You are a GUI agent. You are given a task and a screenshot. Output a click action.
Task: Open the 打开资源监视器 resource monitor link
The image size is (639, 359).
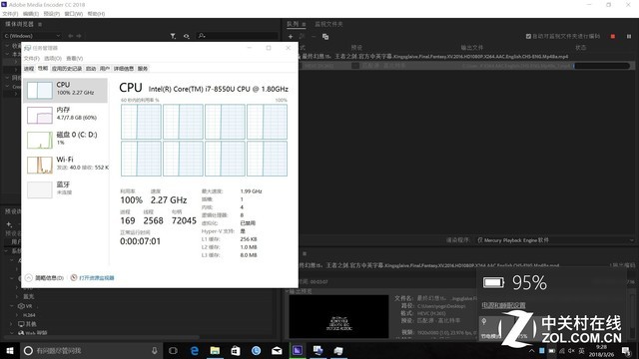[x=92, y=278]
